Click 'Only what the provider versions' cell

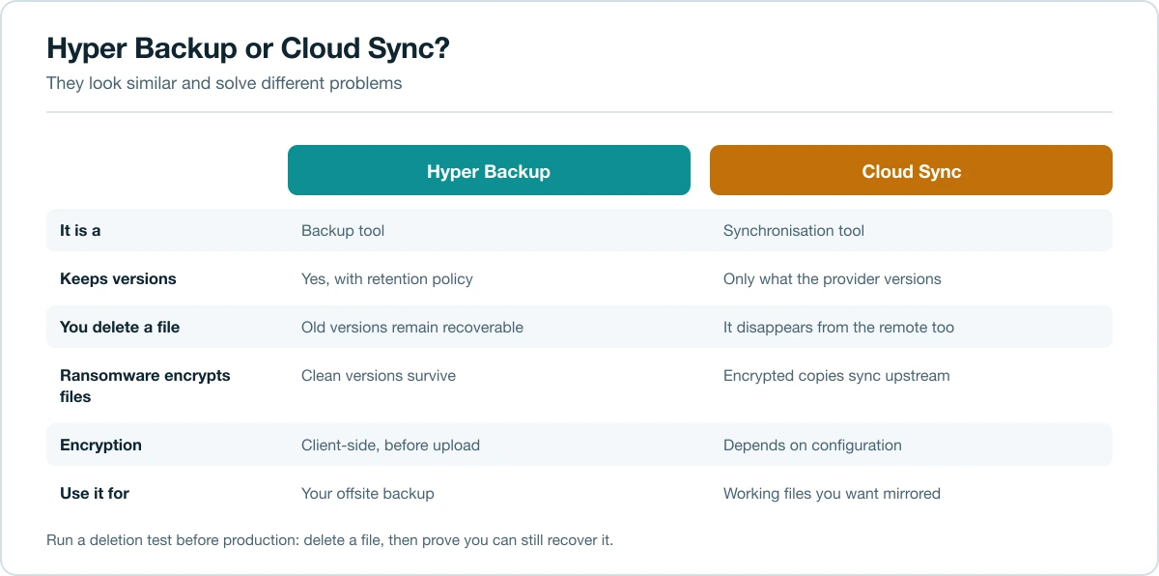833,279
